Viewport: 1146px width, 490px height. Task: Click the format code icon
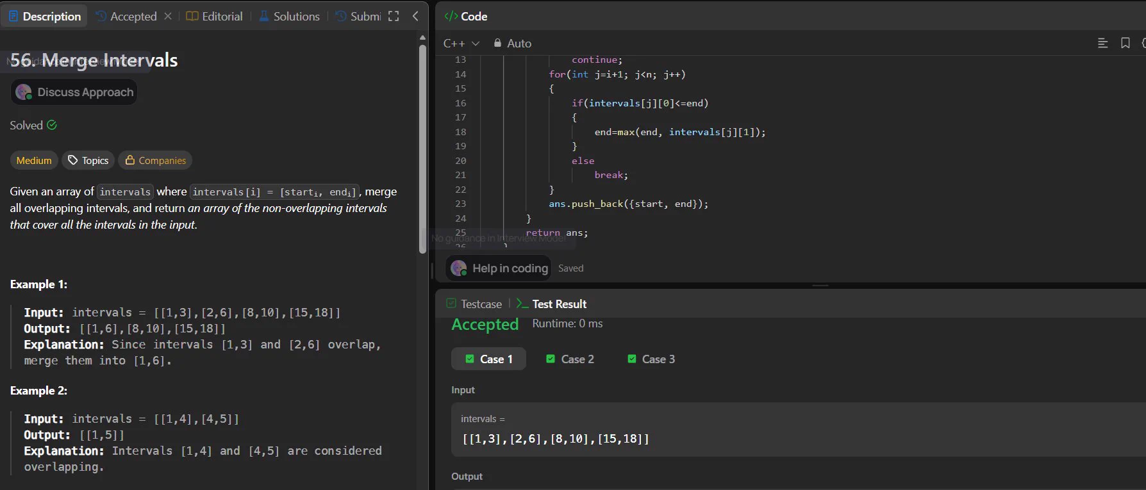click(1102, 43)
